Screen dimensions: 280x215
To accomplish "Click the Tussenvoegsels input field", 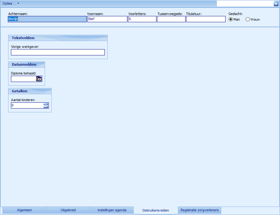I will point(171,19).
